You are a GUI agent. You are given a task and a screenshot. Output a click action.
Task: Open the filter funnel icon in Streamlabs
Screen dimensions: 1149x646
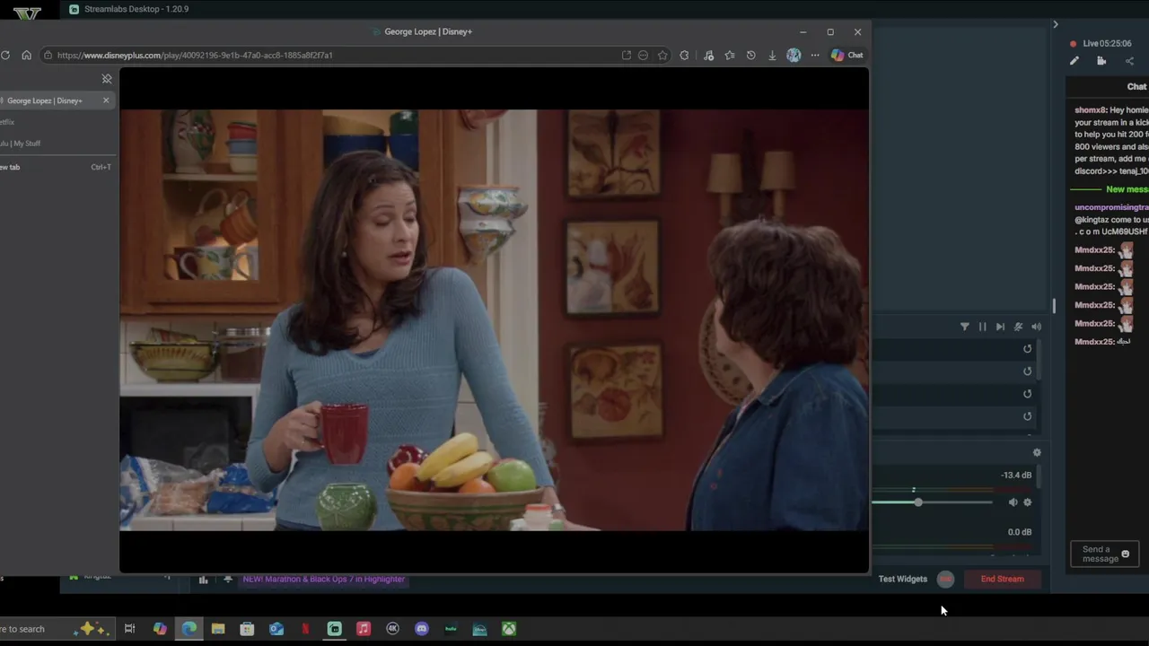point(965,327)
